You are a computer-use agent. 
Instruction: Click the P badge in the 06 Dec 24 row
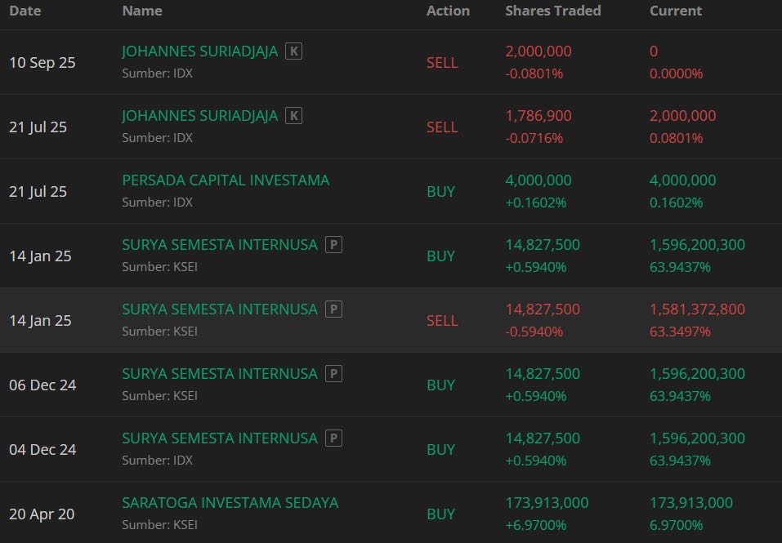tap(333, 374)
